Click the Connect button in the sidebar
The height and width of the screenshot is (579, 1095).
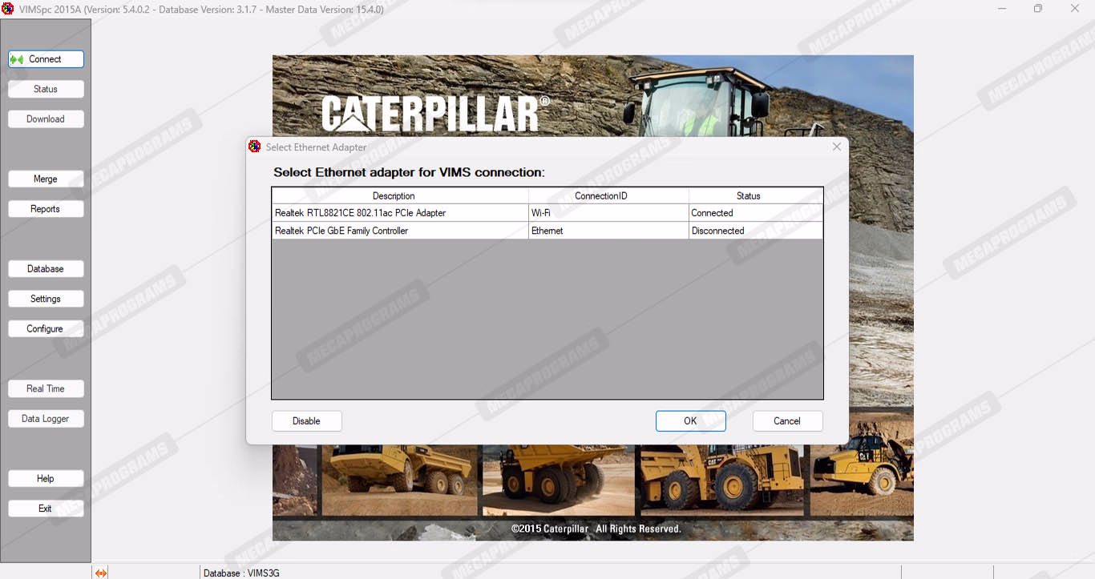click(46, 59)
